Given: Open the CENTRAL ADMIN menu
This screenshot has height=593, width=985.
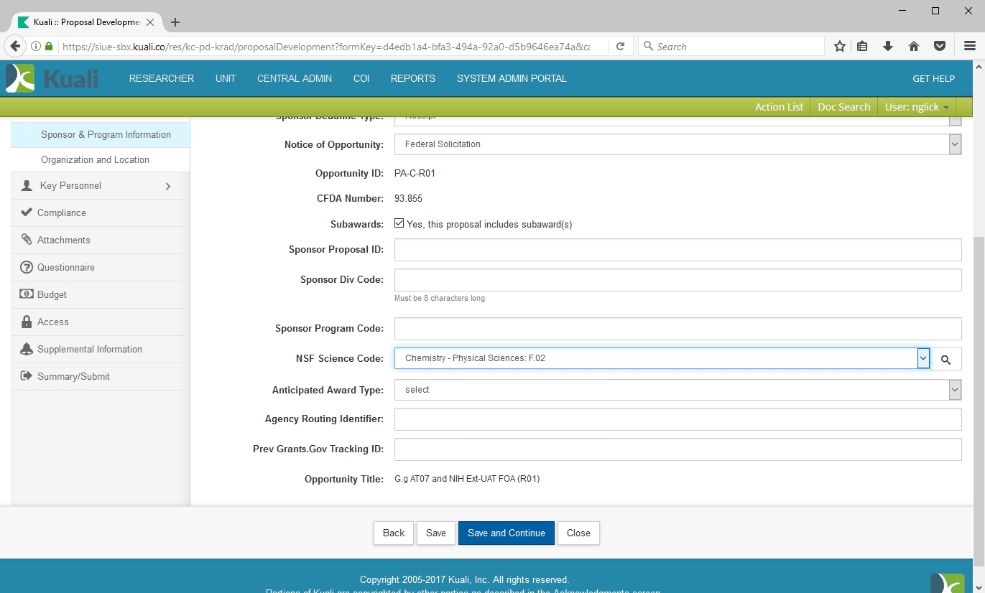Looking at the screenshot, I should (294, 78).
